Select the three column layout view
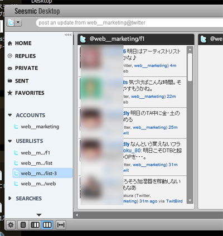 47,225
